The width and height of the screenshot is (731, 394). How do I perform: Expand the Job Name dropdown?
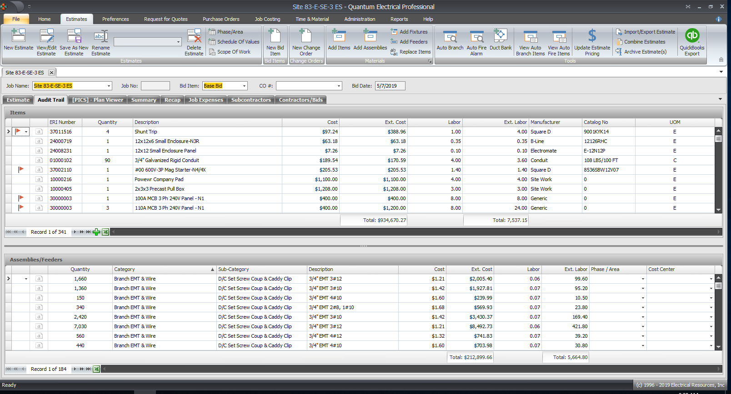point(109,86)
